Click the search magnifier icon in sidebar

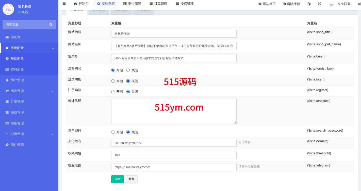tap(51, 25)
